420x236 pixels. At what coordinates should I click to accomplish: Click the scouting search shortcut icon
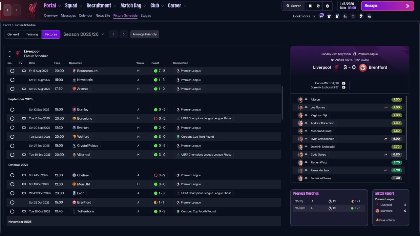click(x=345, y=16)
